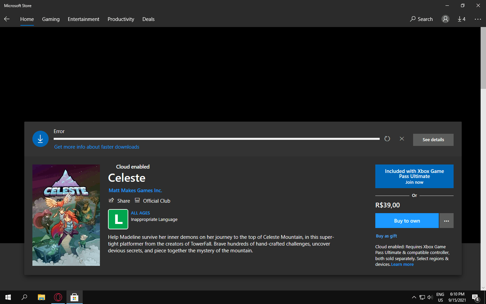Viewport: 486px width, 304px height.
Task: Open Search in the store
Action: click(421, 19)
